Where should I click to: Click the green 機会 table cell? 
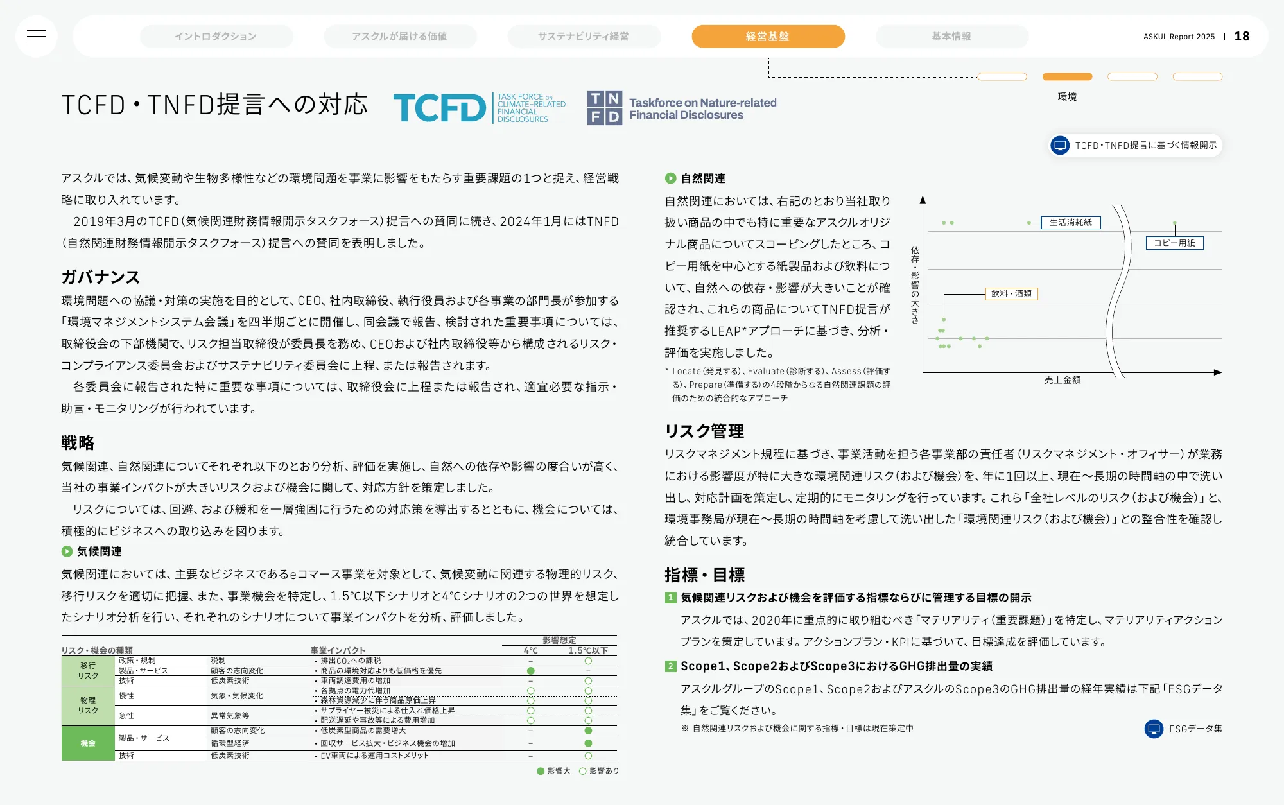pos(88,743)
